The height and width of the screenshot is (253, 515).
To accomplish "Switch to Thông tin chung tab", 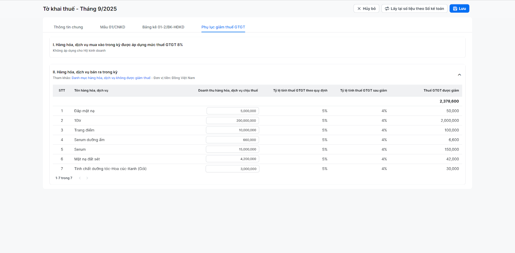I will 68,27.
